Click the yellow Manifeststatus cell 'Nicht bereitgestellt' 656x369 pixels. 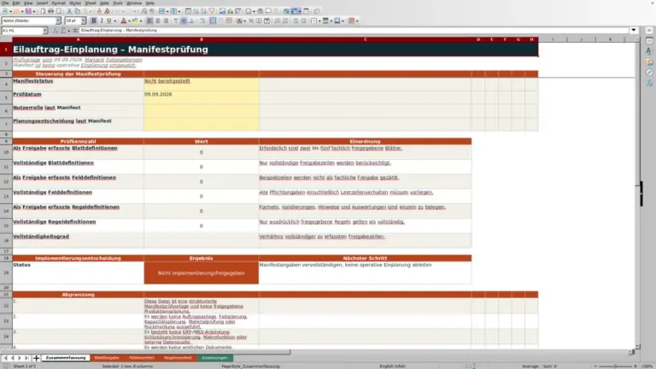click(x=202, y=84)
